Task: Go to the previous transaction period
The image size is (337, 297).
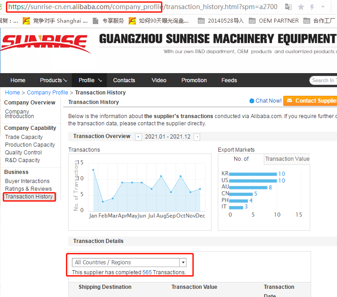Action: tap(138, 137)
